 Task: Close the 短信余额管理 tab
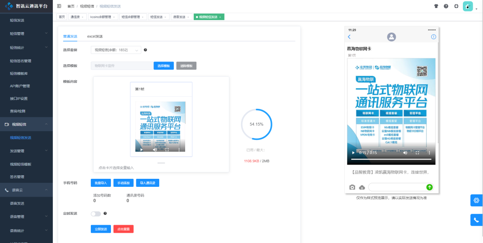click(142, 17)
